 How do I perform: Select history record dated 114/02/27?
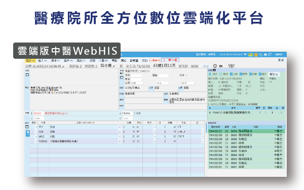coord(246,131)
